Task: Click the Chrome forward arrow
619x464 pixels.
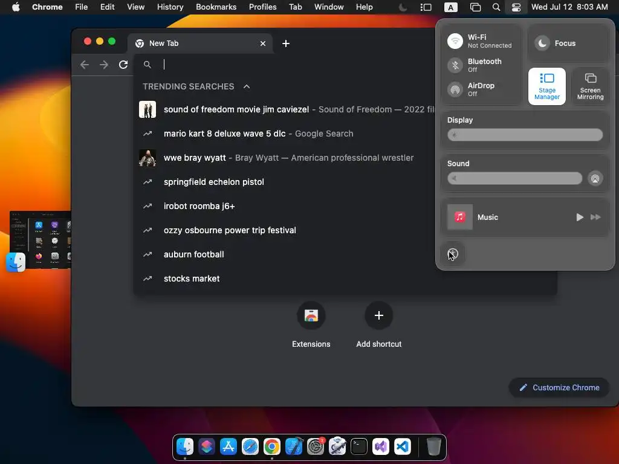Action: (104, 65)
